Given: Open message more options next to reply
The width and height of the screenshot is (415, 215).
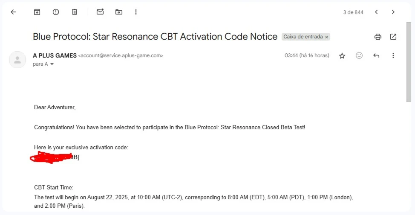Looking at the screenshot, I should click(x=393, y=55).
